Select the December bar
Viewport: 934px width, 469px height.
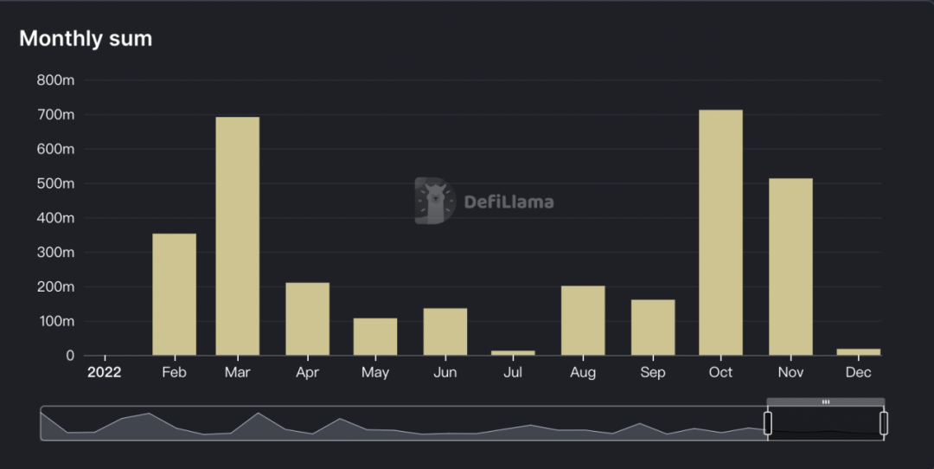(859, 352)
